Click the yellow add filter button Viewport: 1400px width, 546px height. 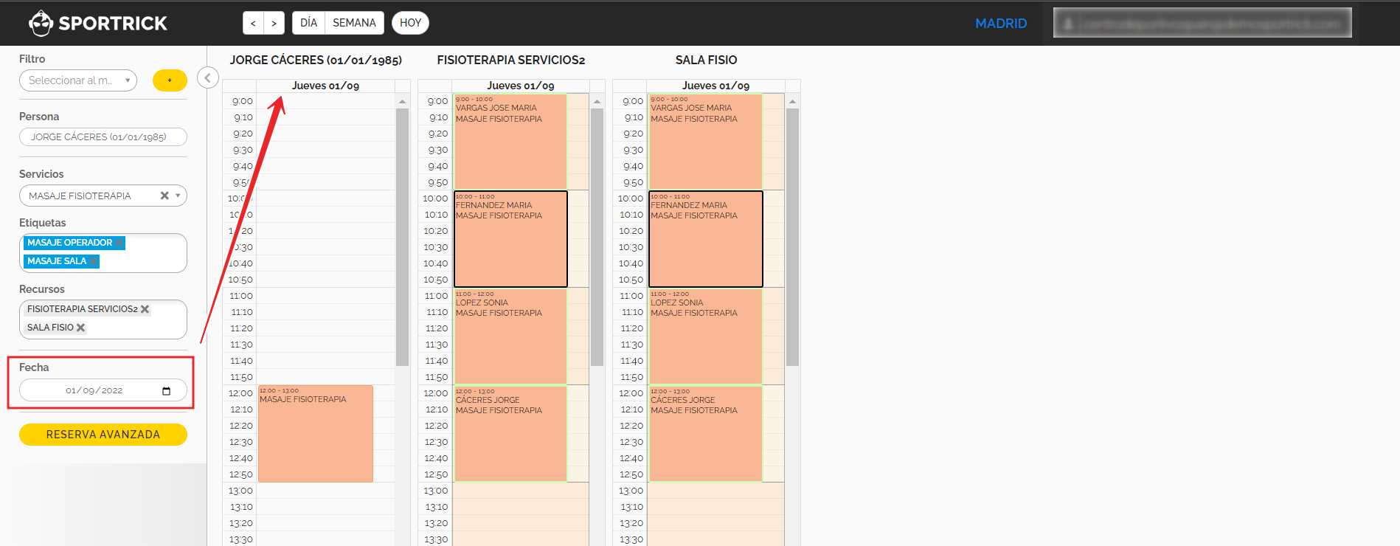170,80
